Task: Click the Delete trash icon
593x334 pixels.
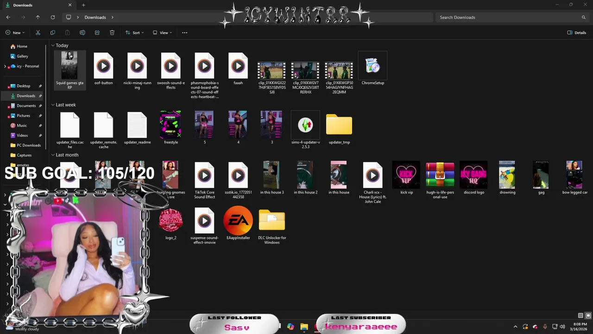Action: point(112,32)
